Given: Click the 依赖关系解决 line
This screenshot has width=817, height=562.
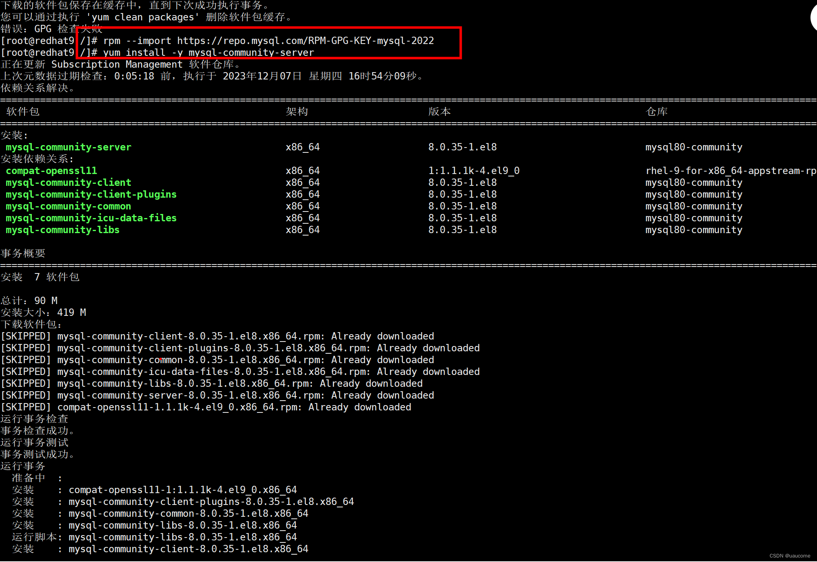Looking at the screenshot, I should (x=37, y=88).
